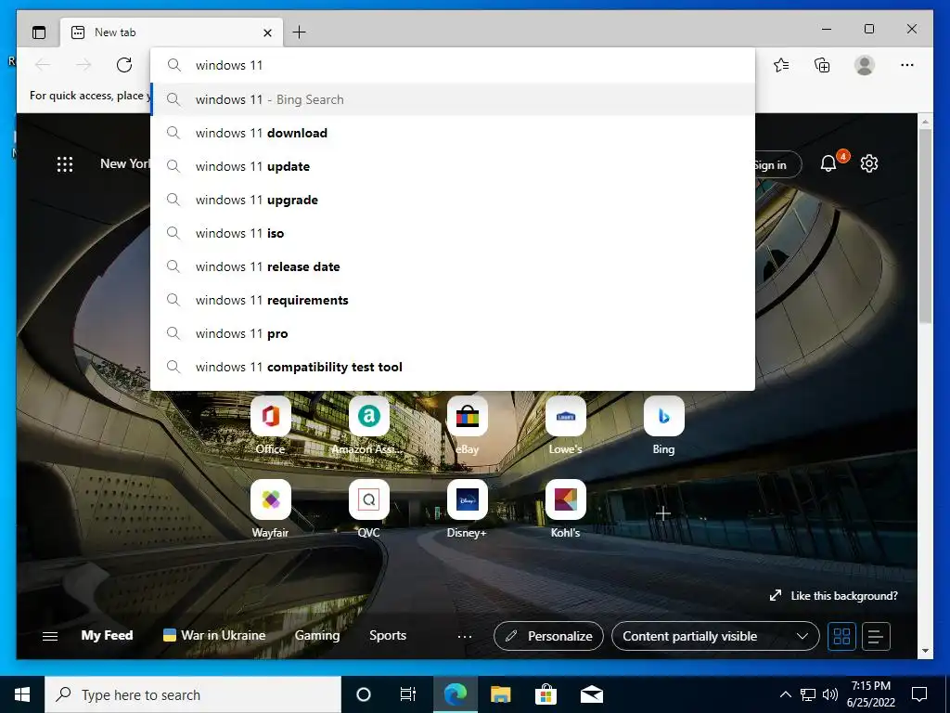Image resolution: width=950 pixels, height=713 pixels.
Task: Click the profile avatar icon
Action: pos(865,65)
